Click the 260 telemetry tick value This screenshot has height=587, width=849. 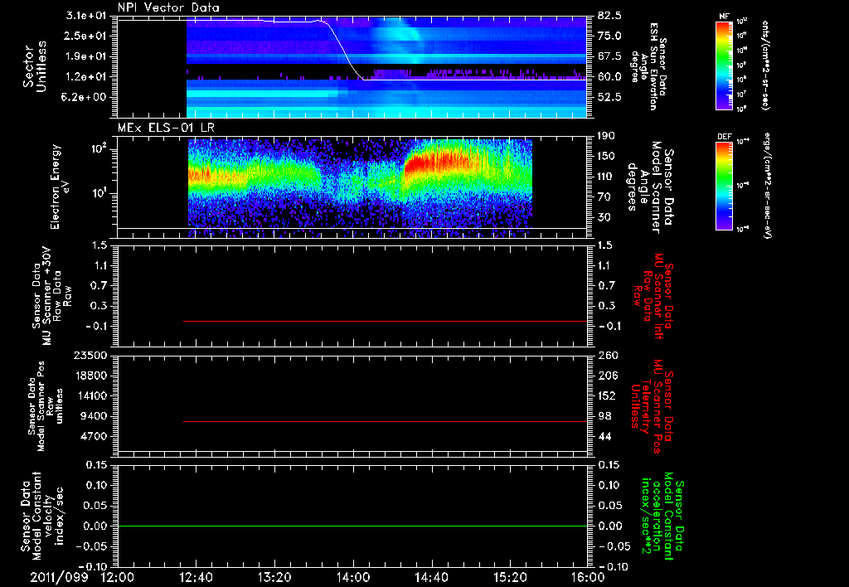[x=608, y=355]
